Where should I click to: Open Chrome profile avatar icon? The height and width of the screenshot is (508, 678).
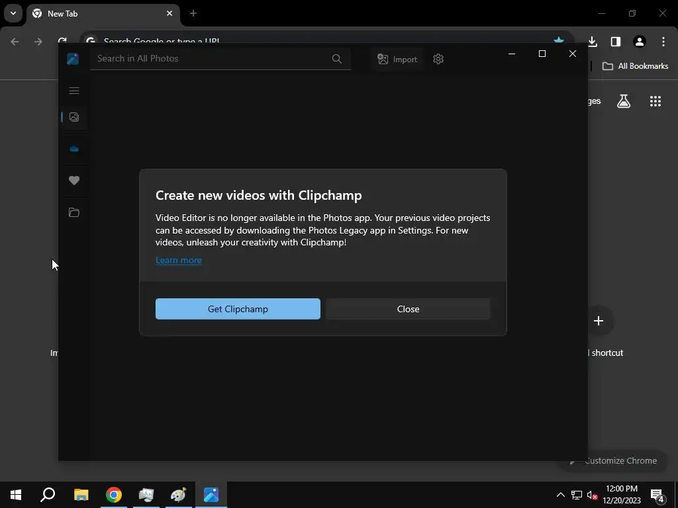pos(640,42)
